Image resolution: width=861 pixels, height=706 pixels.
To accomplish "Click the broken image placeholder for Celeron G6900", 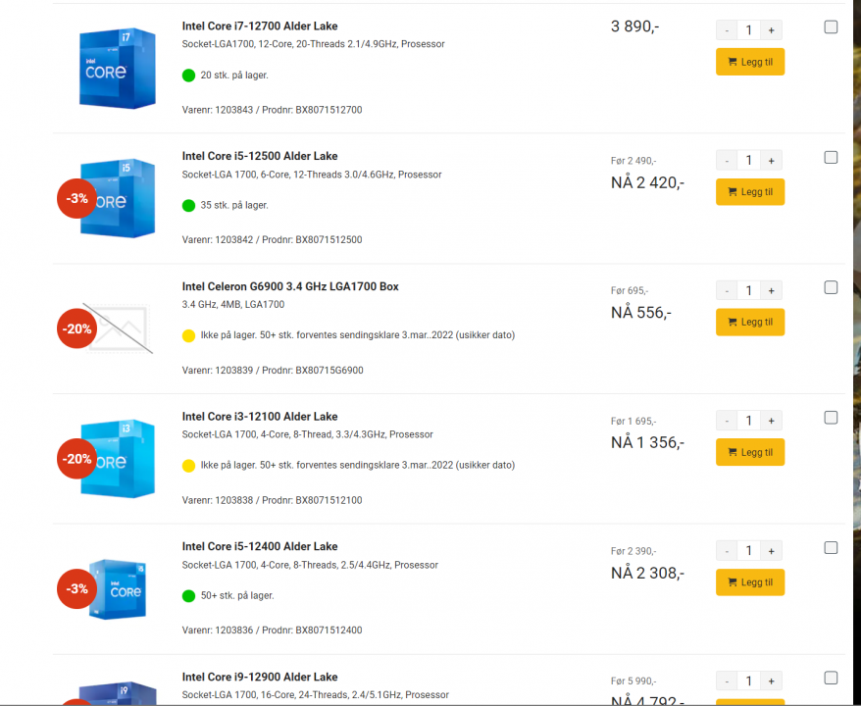I will pos(121,328).
